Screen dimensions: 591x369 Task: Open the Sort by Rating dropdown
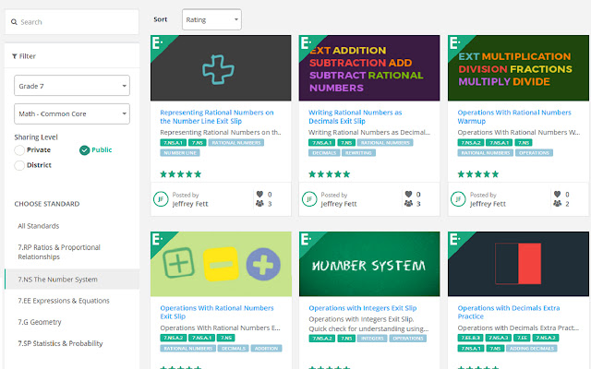click(x=211, y=19)
